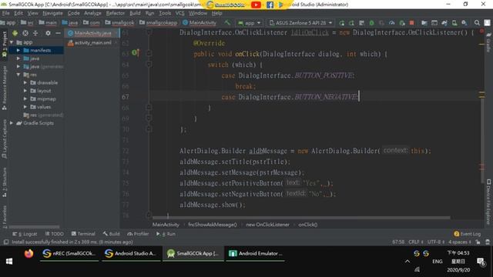Viewport: 493px width, 277px height.
Task: Click the Profile app gauge icon
Action: pos(392,22)
